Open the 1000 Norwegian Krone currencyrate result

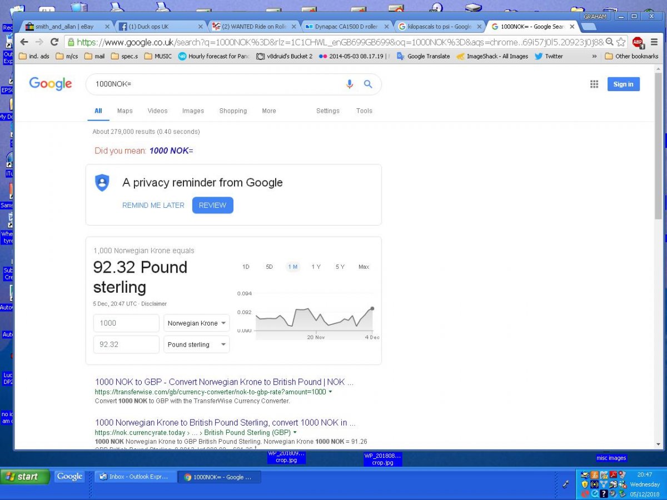click(225, 422)
